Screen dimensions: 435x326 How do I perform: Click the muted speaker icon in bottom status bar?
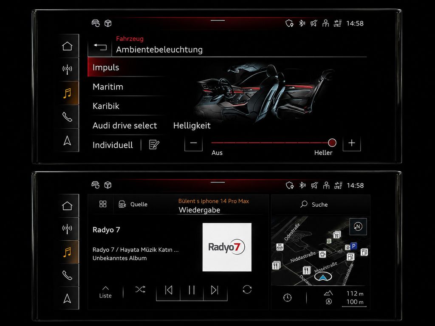(x=314, y=185)
